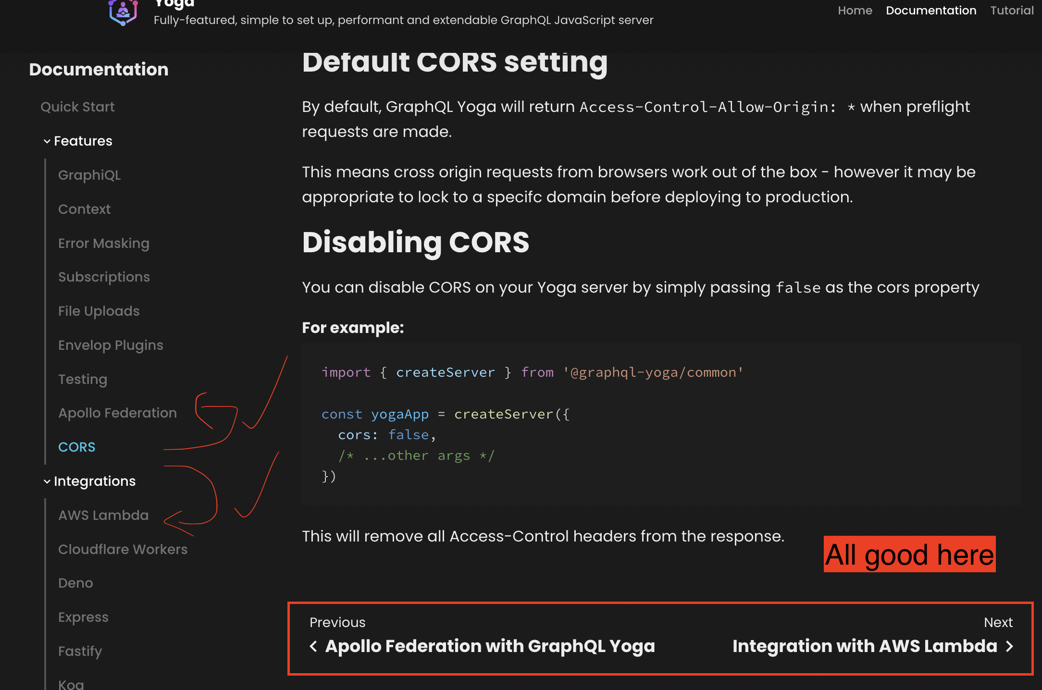Collapse the Features section chevron
The width and height of the screenshot is (1042, 690).
pos(47,141)
